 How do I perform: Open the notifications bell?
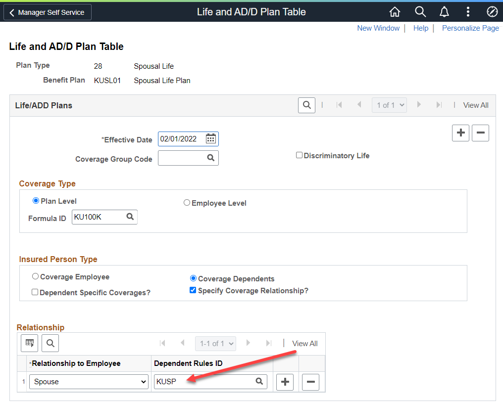444,12
